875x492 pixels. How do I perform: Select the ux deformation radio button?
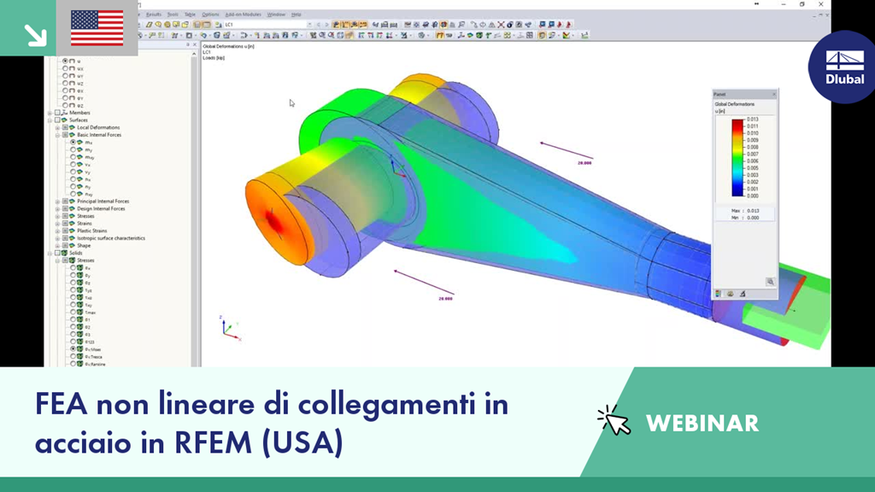coord(65,68)
